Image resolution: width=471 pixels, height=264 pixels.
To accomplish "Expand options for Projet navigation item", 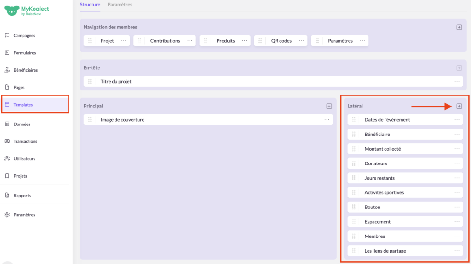I will [x=124, y=41].
